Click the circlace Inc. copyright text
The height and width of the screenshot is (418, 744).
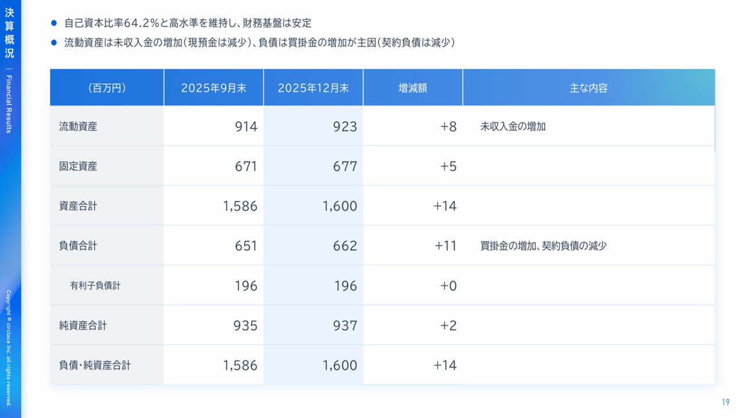tap(10, 347)
